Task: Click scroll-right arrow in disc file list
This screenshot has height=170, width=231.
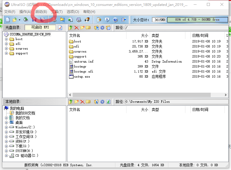Action: [225, 95]
